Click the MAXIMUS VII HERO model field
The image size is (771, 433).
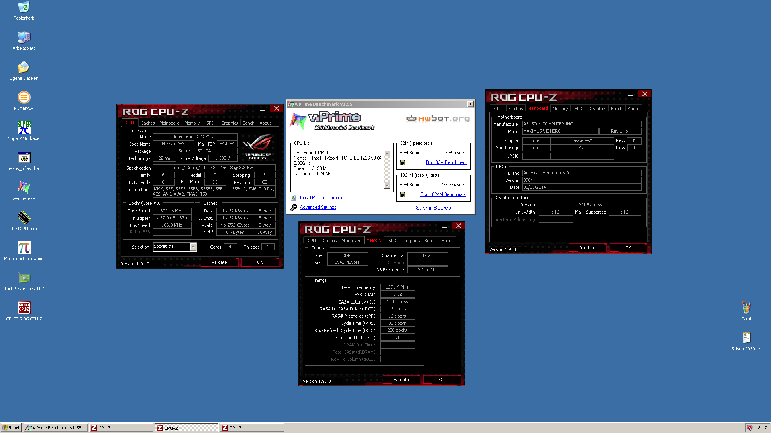560,131
